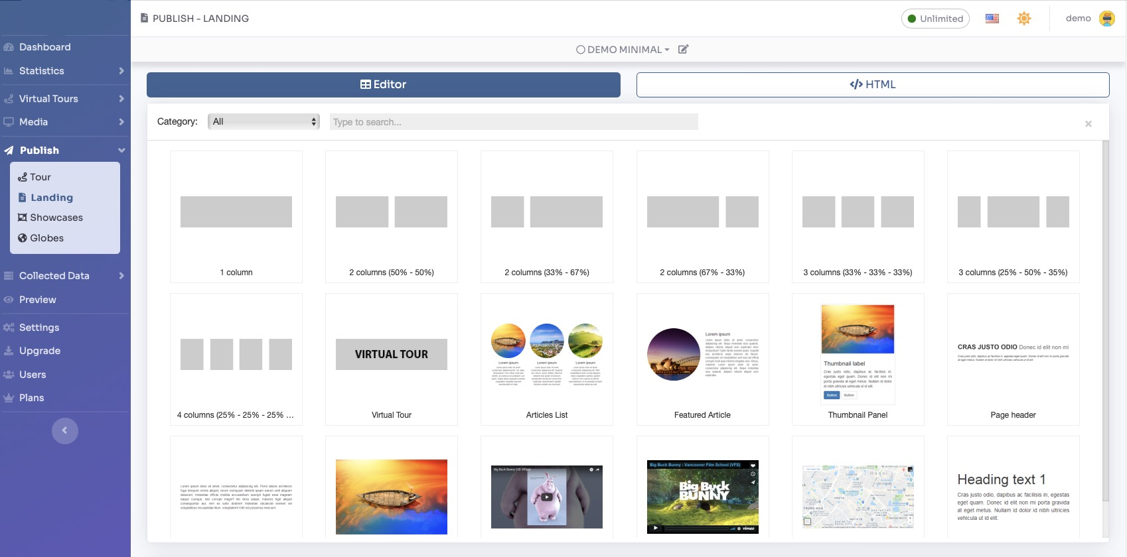1127x557 pixels.
Task: Select the Articles List block
Action: tap(547, 359)
